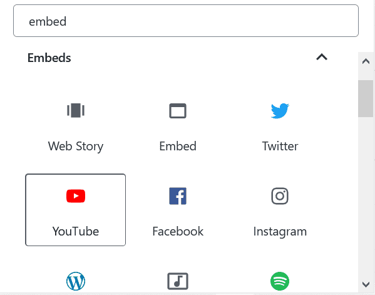Screen dimensions: 375x295
Task: Click the Embeds section heading
Action: pos(49,58)
